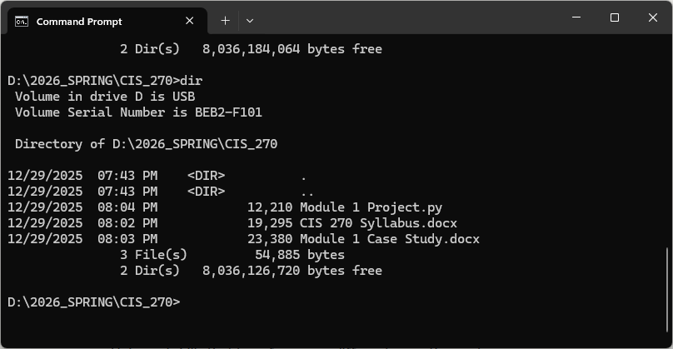This screenshot has height=349, width=673.
Task: Close the terminal window
Action: (x=653, y=17)
